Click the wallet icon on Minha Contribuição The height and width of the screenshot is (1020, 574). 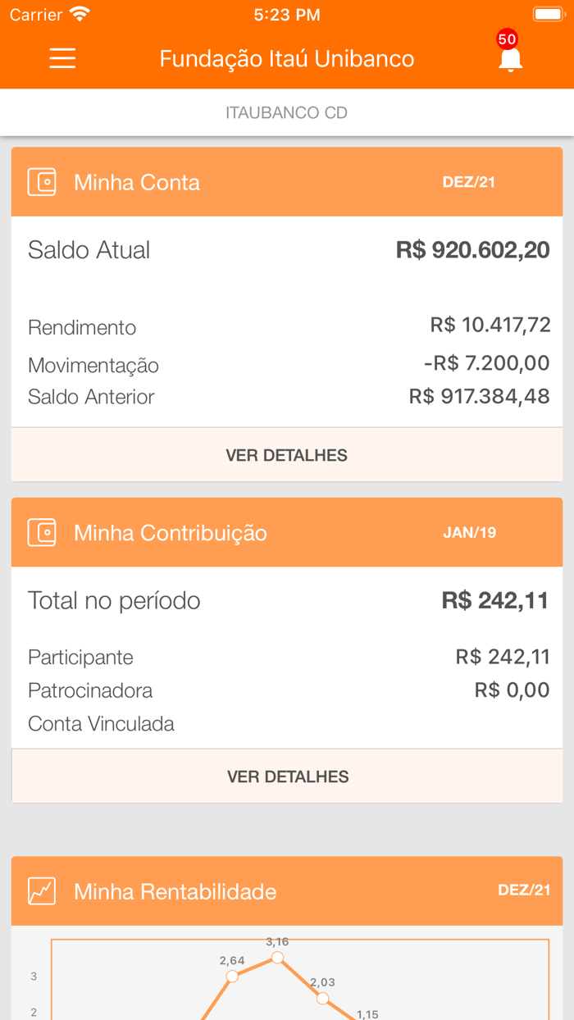42,532
